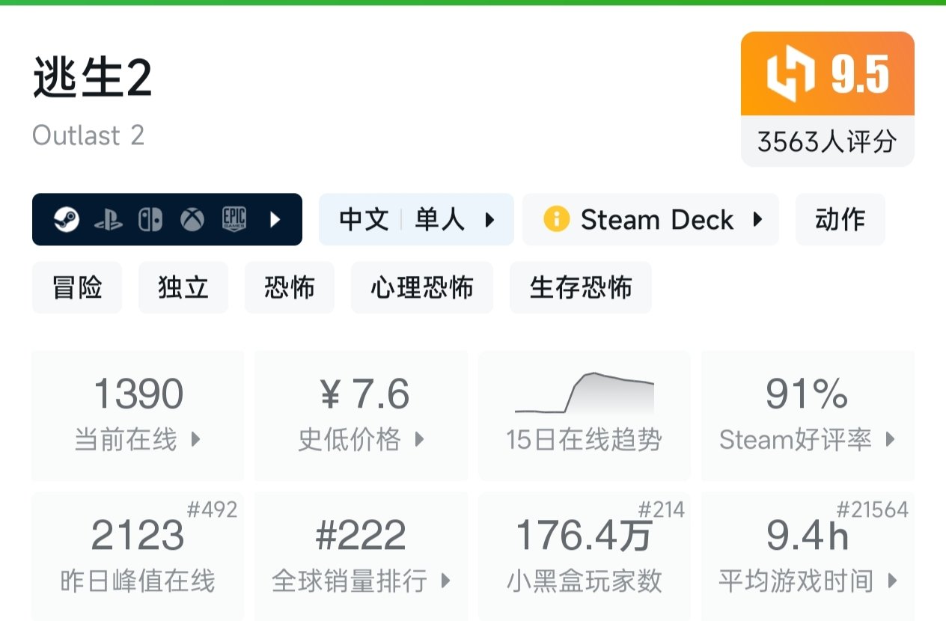Tap the Steam Deck yellow info icon

pos(556,219)
